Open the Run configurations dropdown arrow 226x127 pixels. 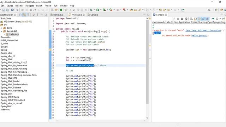point(101,10)
